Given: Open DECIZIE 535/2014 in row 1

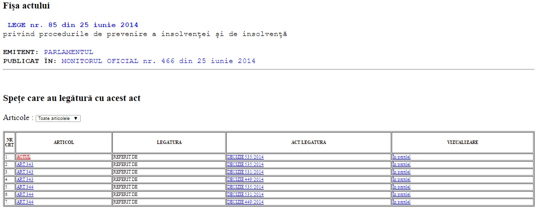Looking at the screenshot, I should [x=245, y=157].
